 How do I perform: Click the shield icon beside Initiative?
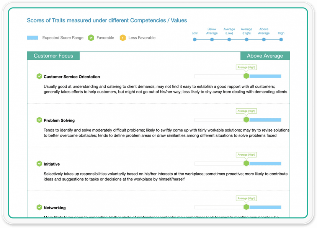39,164
